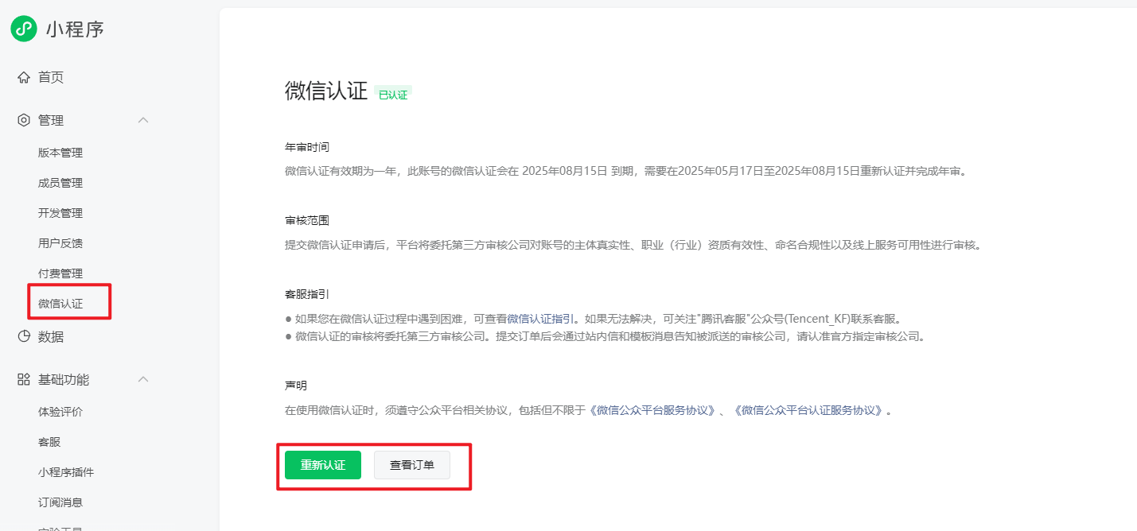Open the 《微信公众平台认证服务协议》 link
This screenshot has height=531, width=1137.
click(x=808, y=411)
